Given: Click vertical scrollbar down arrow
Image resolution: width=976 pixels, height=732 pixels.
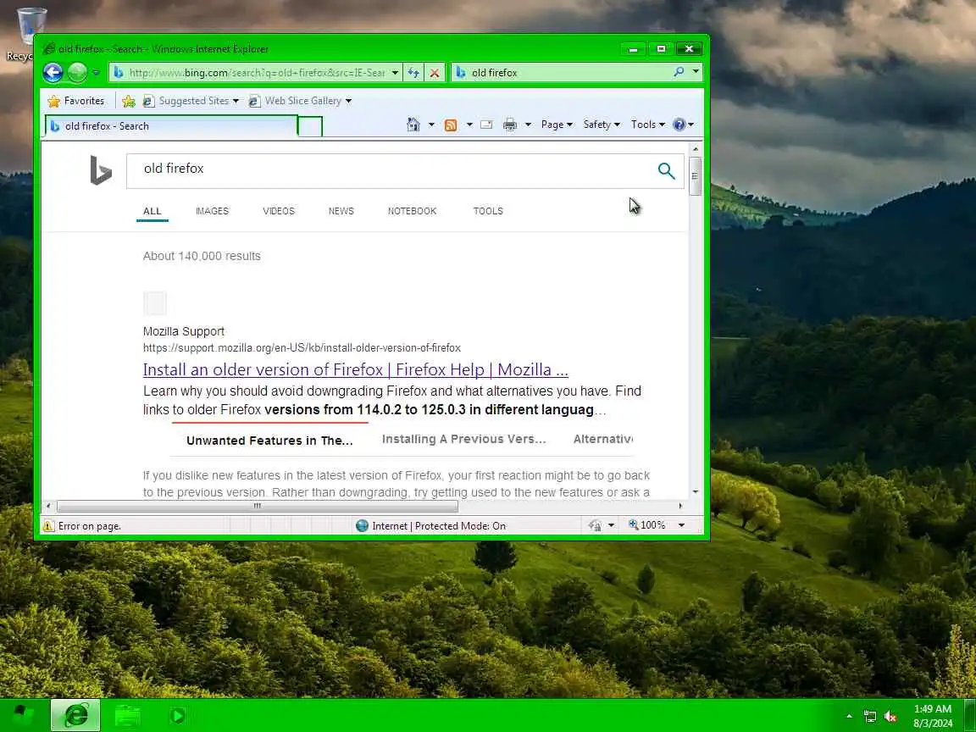Looking at the screenshot, I should (696, 491).
